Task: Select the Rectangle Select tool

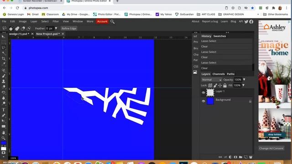Action: (x=3, y=42)
